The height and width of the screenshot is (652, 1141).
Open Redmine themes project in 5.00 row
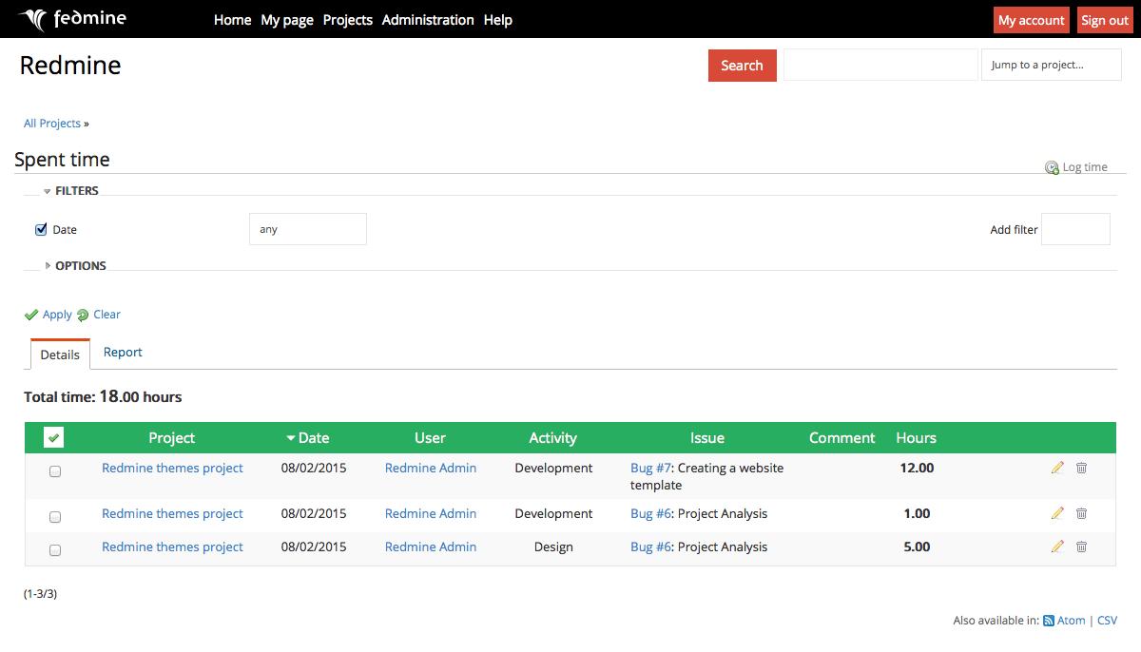tap(172, 547)
